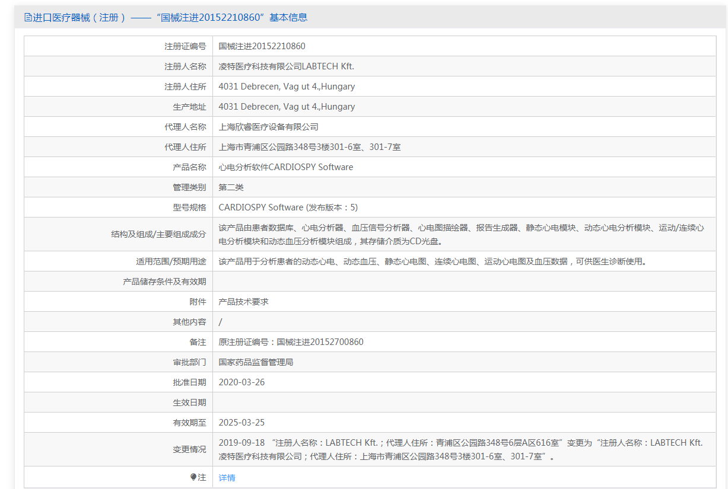This screenshot has width=728, height=489.
Task: Click the lightbulb icon beside 注
Action: pos(193,477)
